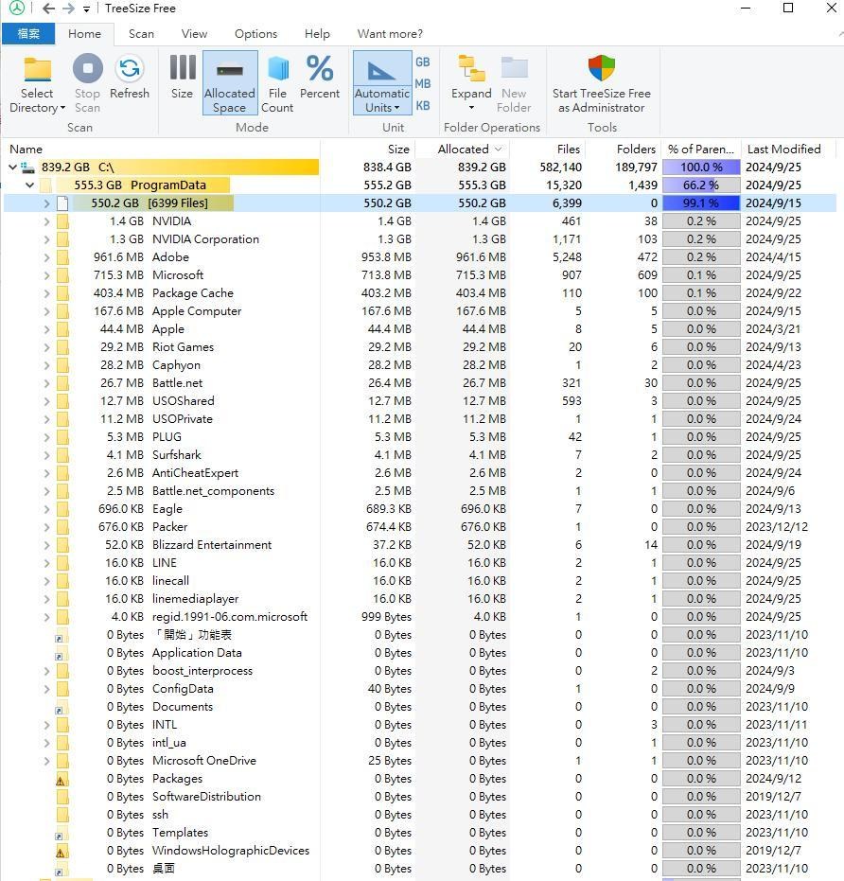
Task: Click the Expand folder operations icon
Action: coord(471,70)
